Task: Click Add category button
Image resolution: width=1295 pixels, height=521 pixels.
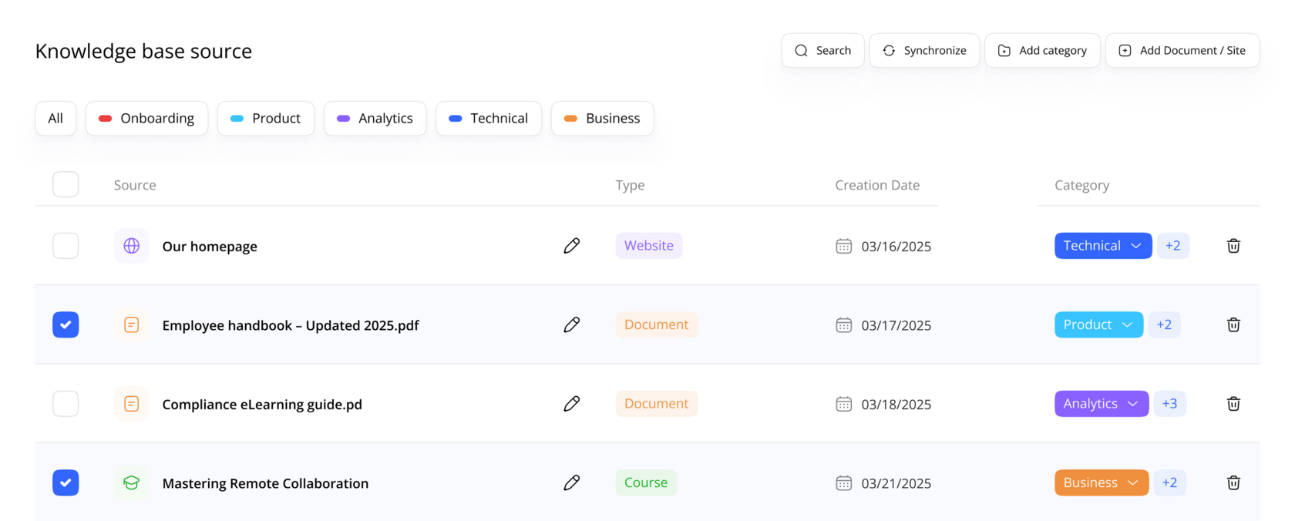Action: (1042, 50)
